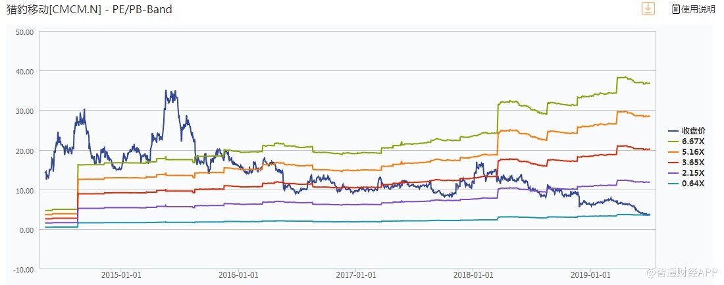The width and height of the screenshot is (724, 285).
Task: Click the orange download chart icon
Action: [648, 9]
